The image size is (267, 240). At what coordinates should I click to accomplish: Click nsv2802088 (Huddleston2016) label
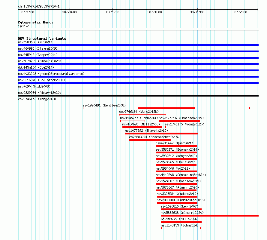tap(181, 200)
